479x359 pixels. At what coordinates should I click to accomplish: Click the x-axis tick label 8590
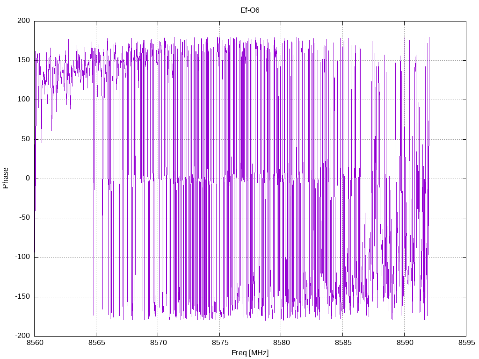click(405, 343)
